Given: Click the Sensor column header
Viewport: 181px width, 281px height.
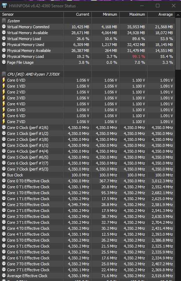Looking at the screenshot, I should (x=32, y=14).
